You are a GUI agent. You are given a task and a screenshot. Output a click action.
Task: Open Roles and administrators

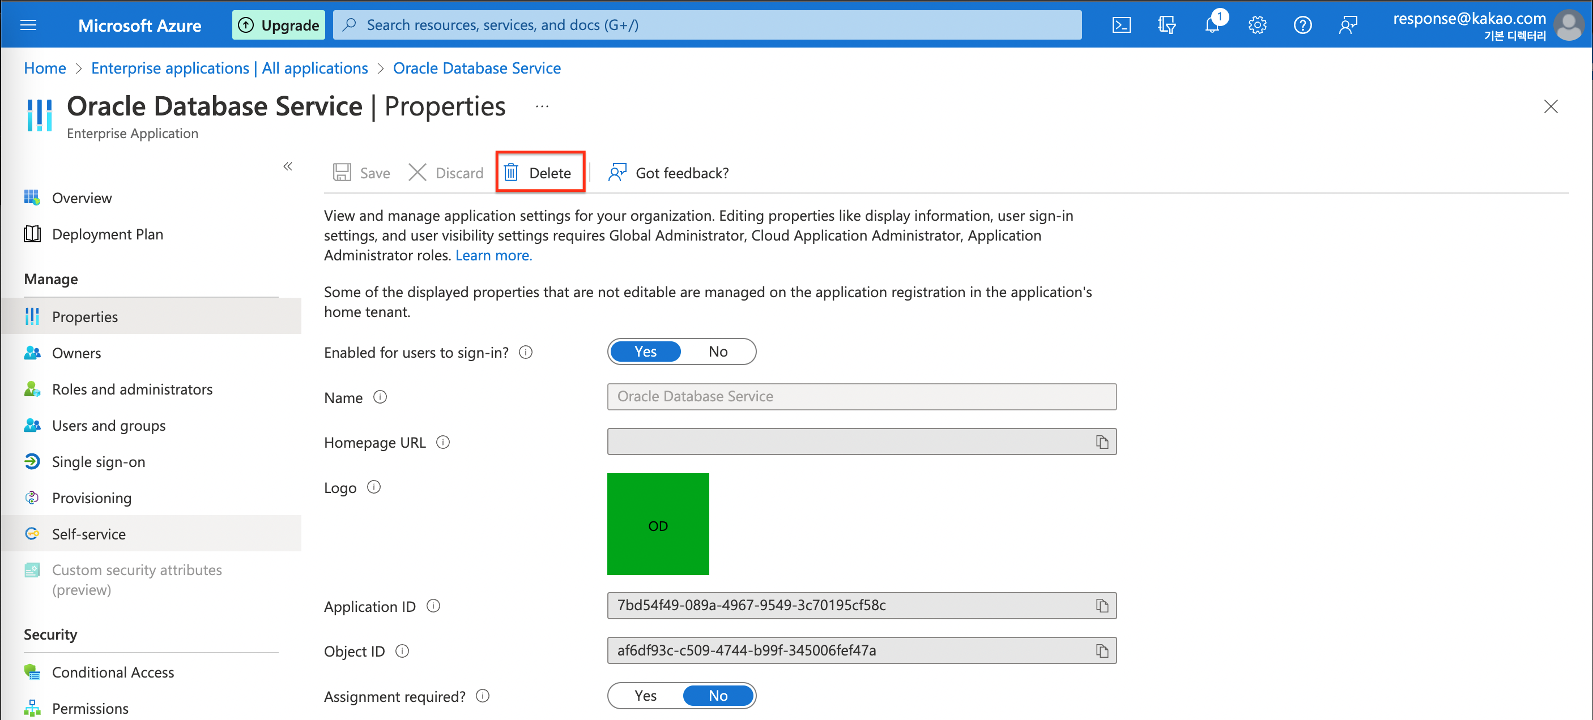151,389
